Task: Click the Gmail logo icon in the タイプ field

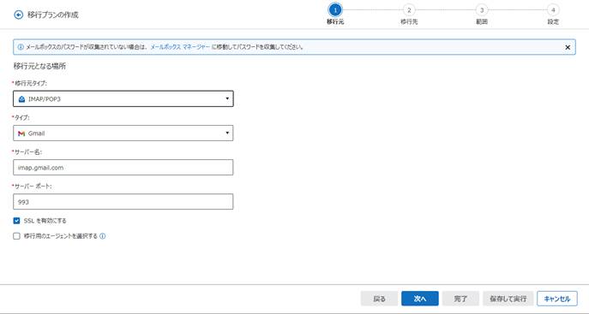Action: click(x=21, y=133)
